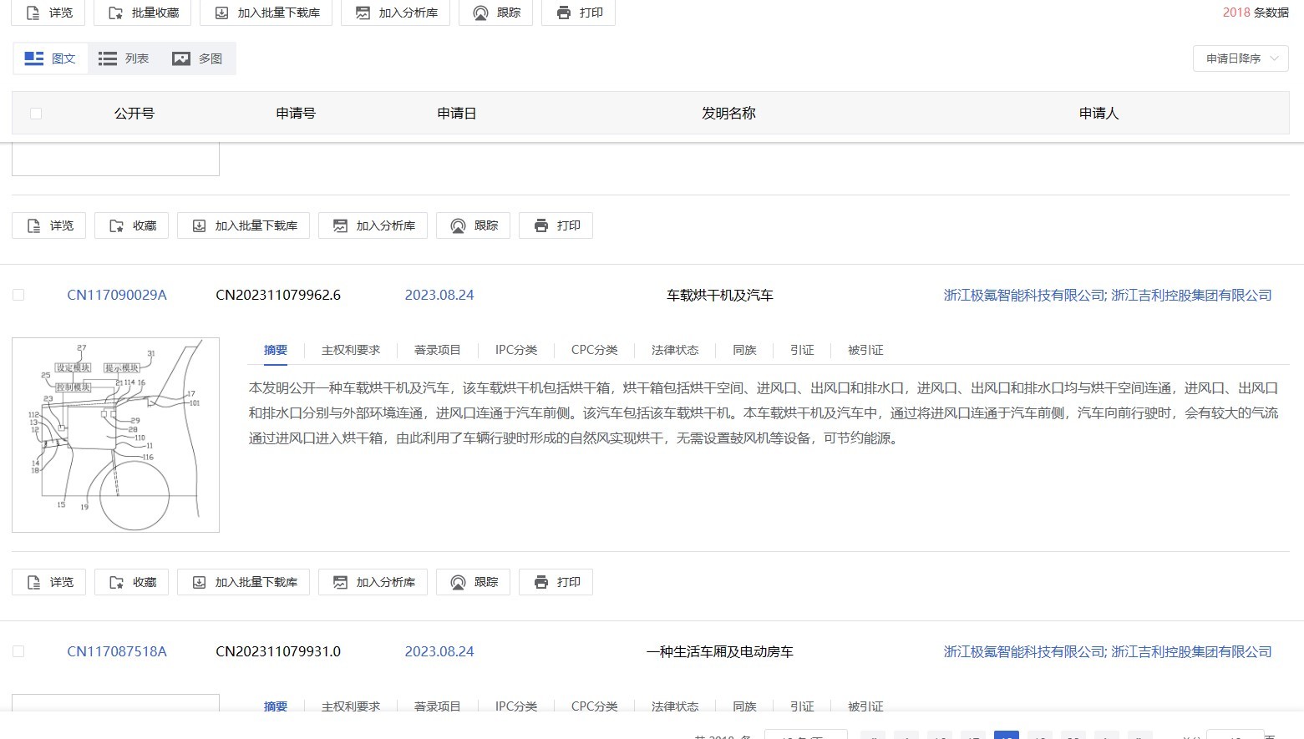
Task: Click 加入批量下载库 in toolbar under the 车载烘干机 abstract
Action: (x=243, y=582)
